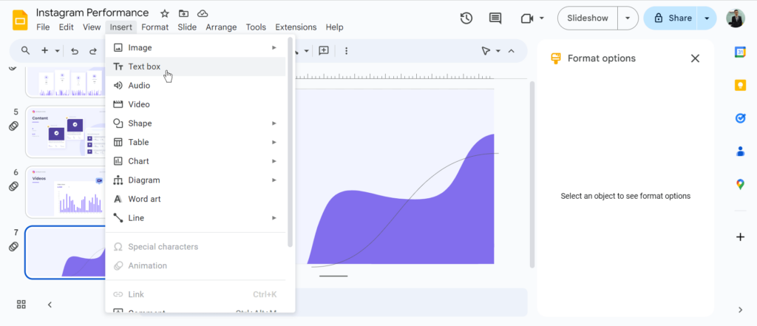Viewport: 757px width, 326px height.
Task: Open Google Tasks in side panel
Action: click(x=740, y=118)
